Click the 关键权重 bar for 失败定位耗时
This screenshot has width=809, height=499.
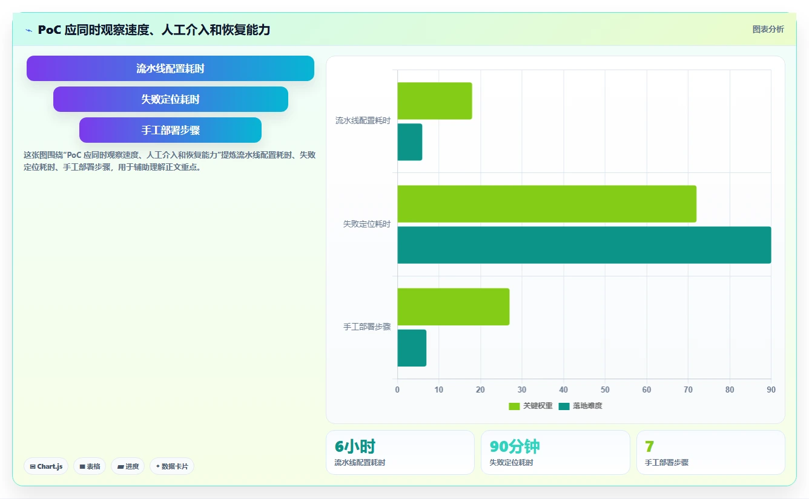(547, 204)
